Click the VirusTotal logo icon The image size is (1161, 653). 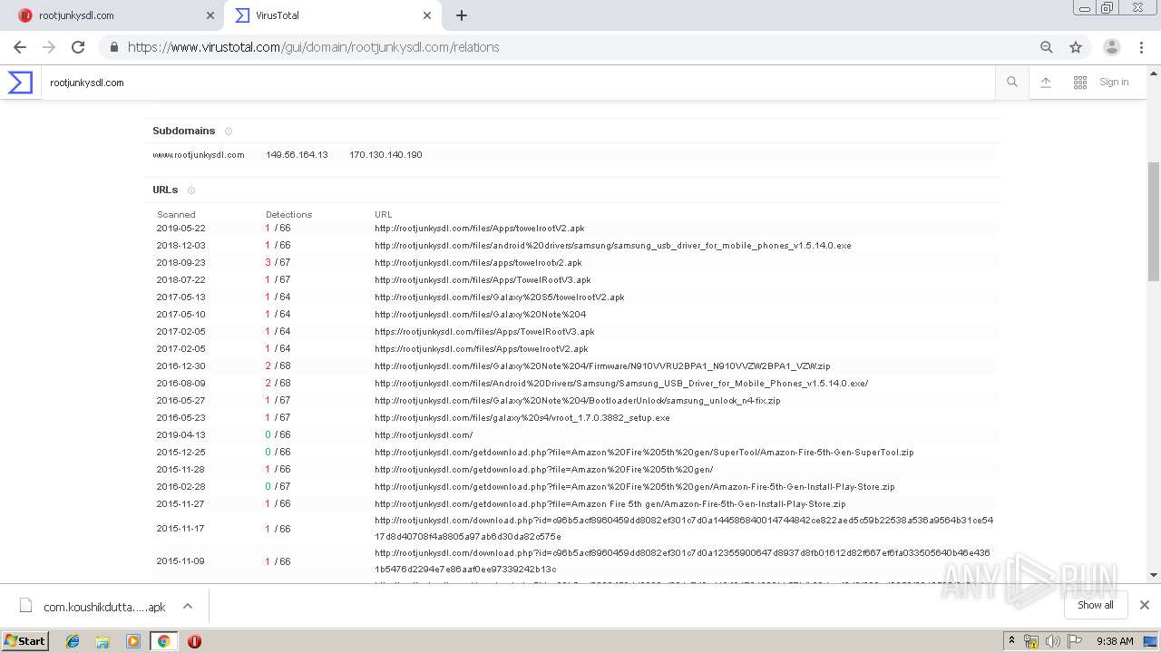(x=20, y=83)
